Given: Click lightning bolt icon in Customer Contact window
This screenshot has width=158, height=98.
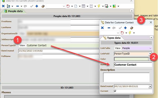Looking at the screenshot, I should [x=130, y=33].
